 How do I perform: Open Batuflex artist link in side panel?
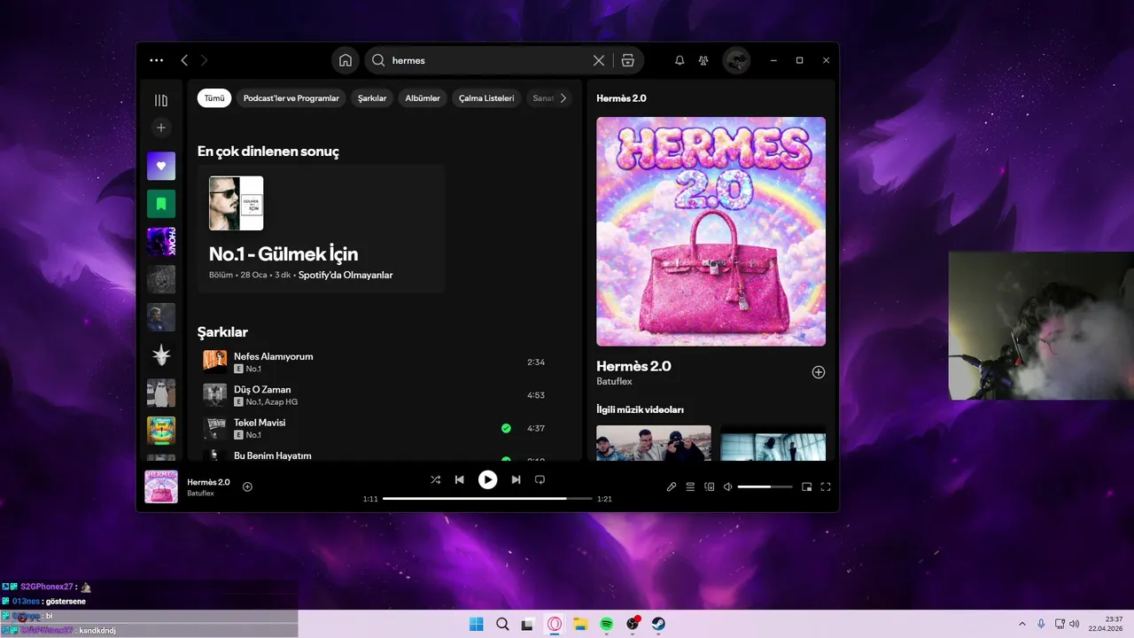(615, 381)
